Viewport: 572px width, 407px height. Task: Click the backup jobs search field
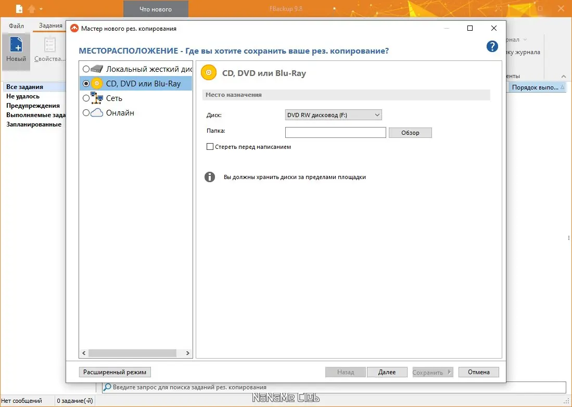point(334,387)
